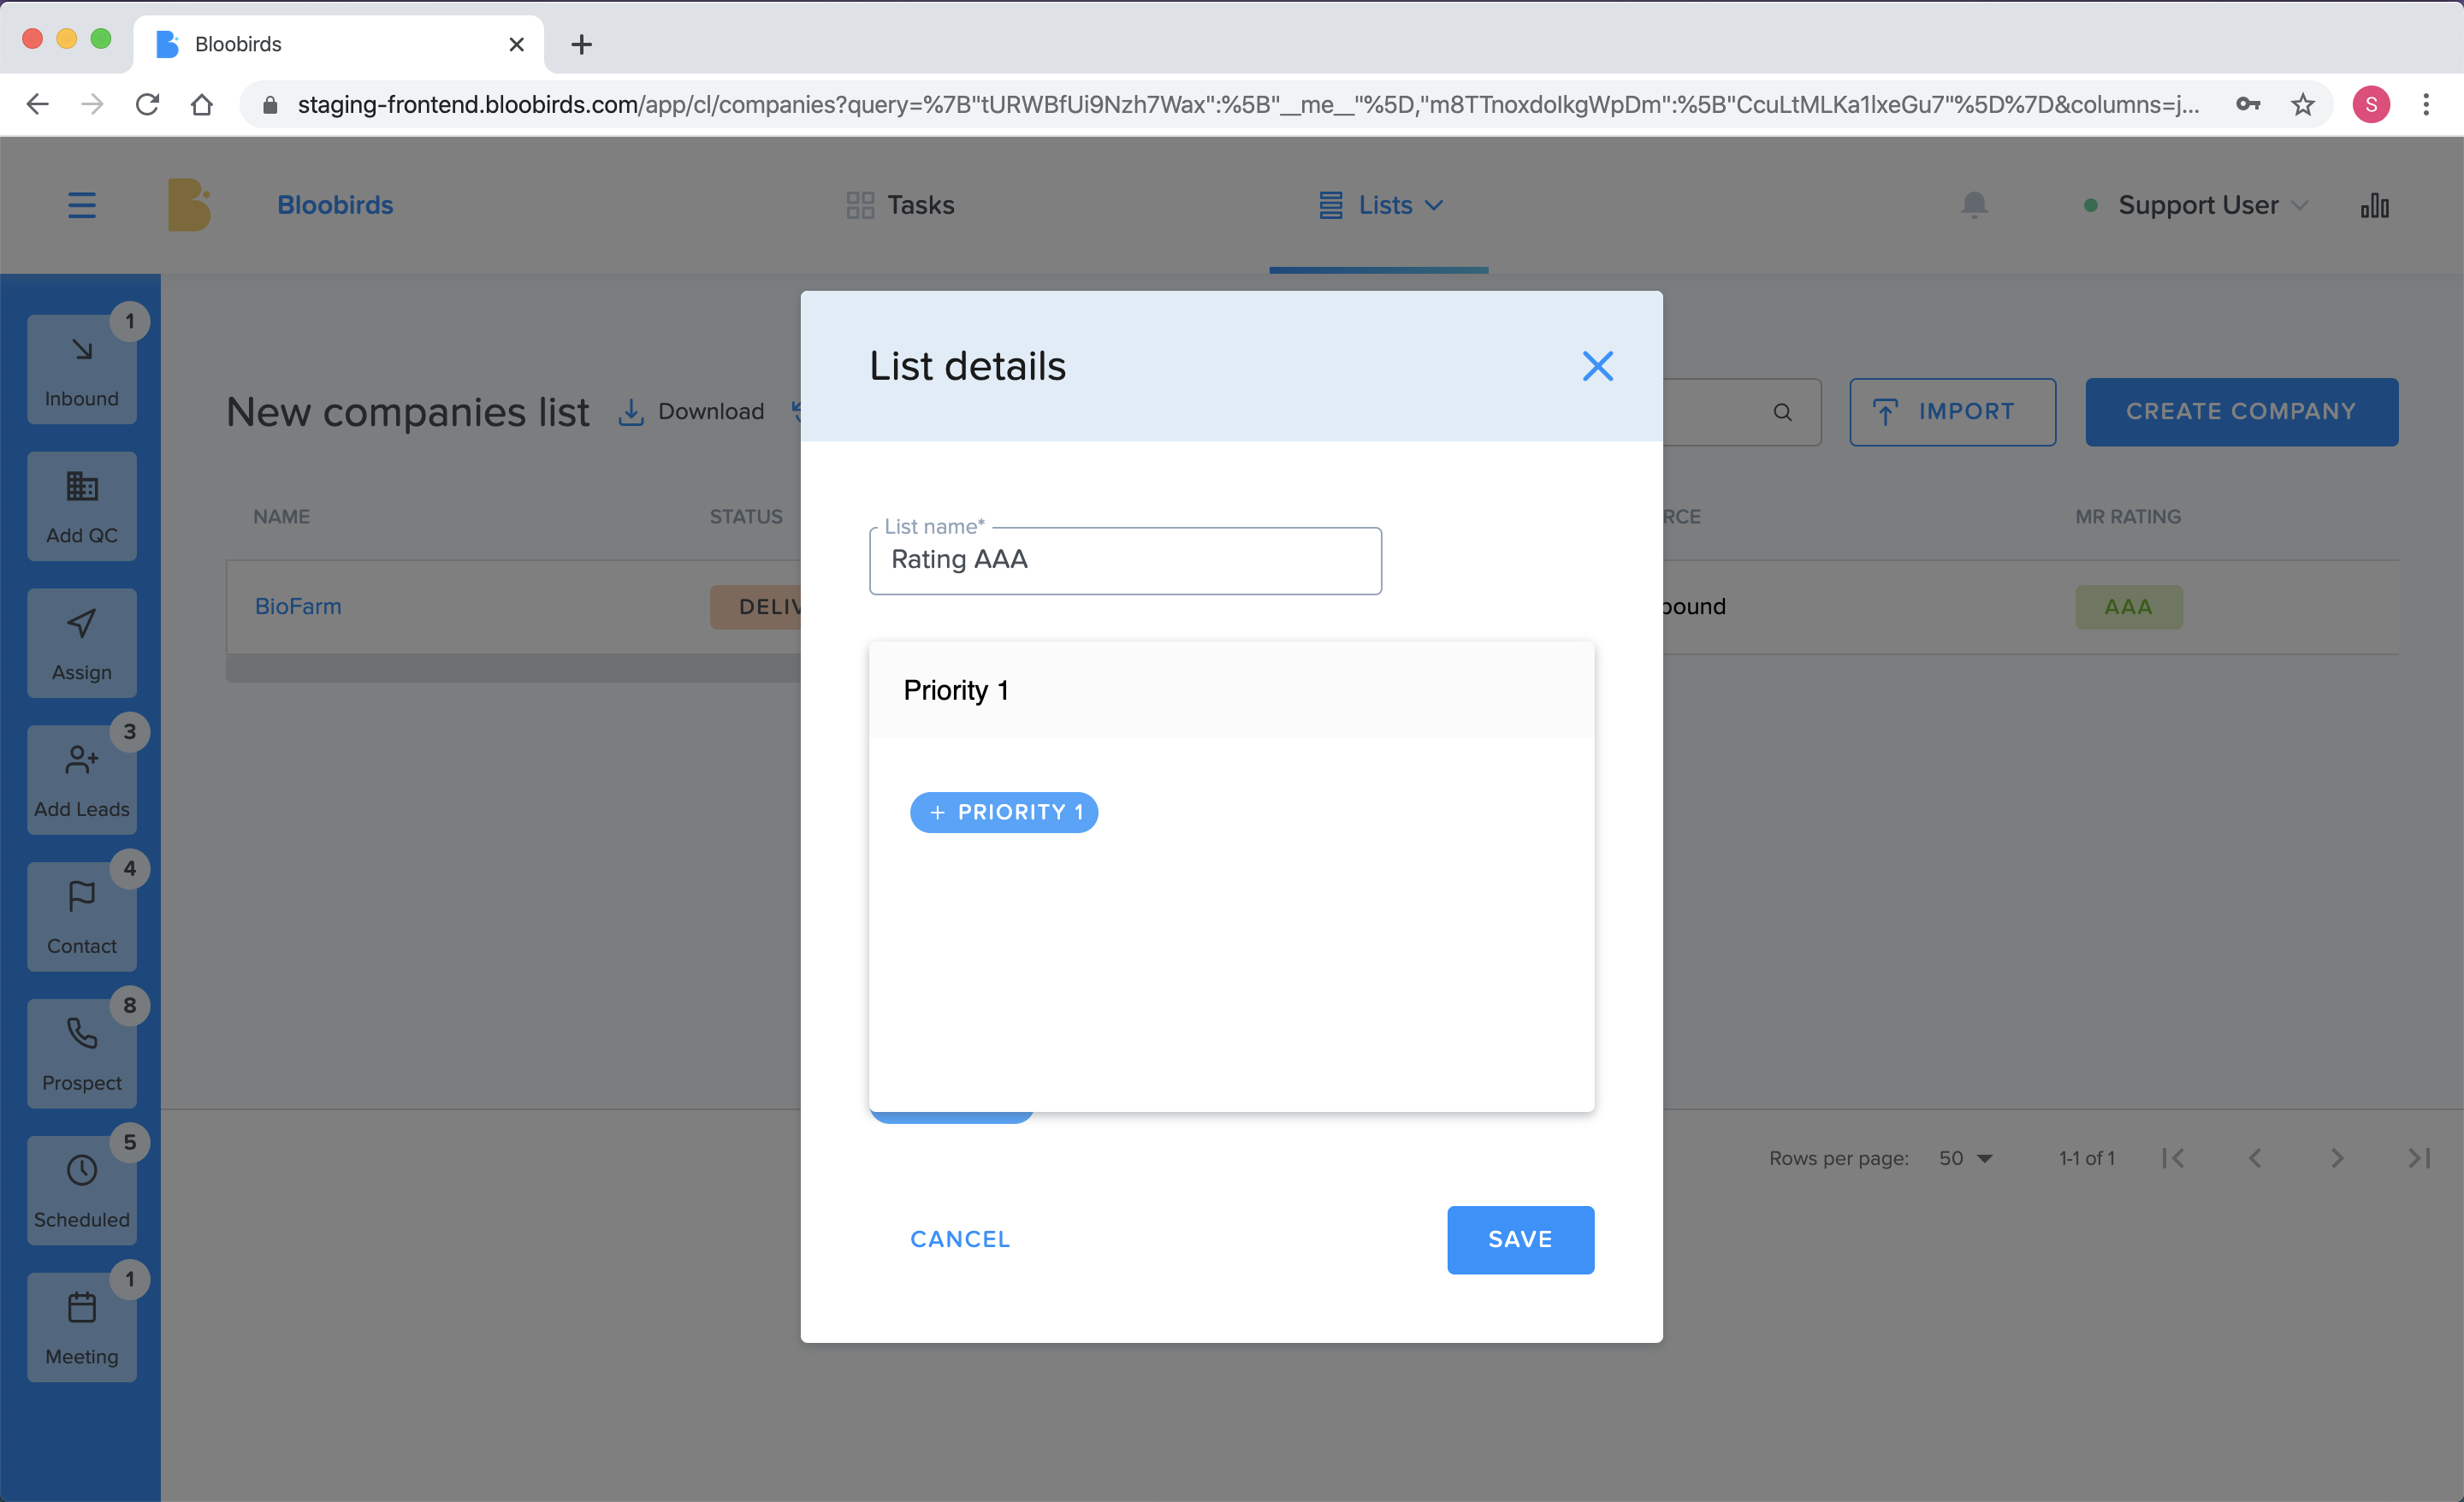Go to the next page of results
The height and width of the screenshot is (1502, 2464).
(x=2337, y=1158)
